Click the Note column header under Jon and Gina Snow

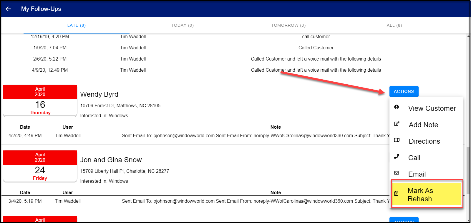[276, 192]
